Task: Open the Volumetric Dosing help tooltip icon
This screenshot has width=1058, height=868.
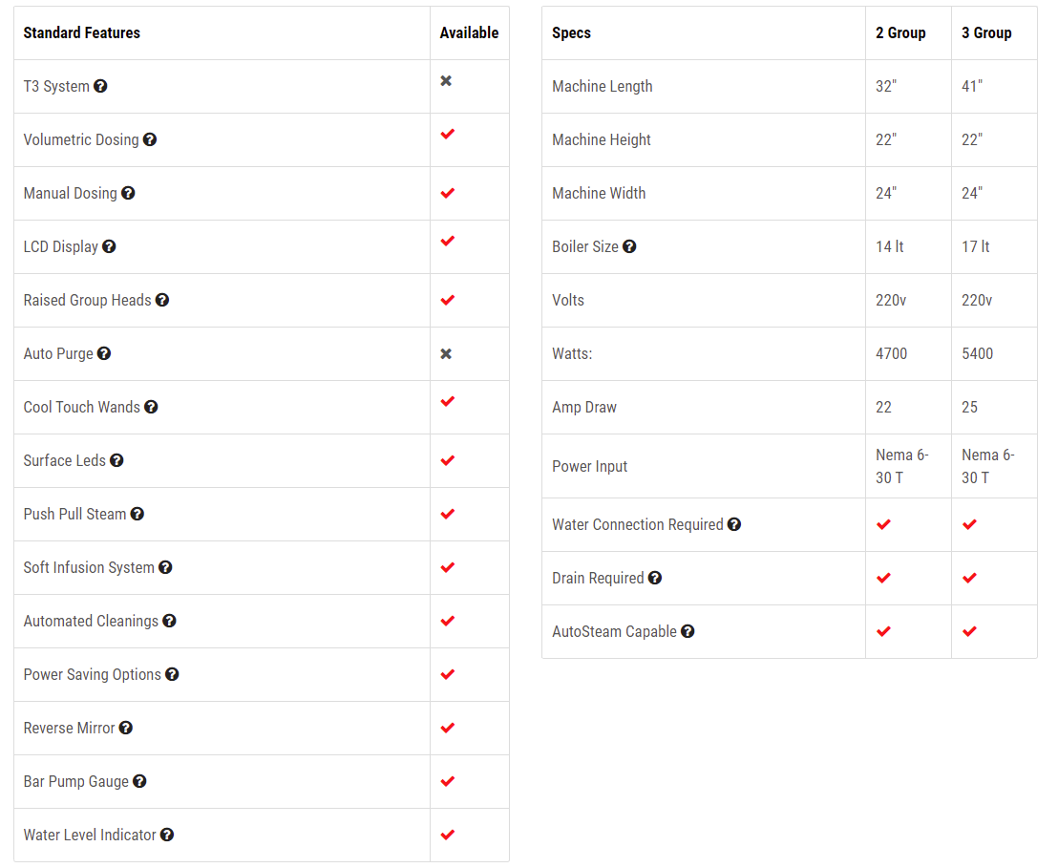Action: pos(150,139)
